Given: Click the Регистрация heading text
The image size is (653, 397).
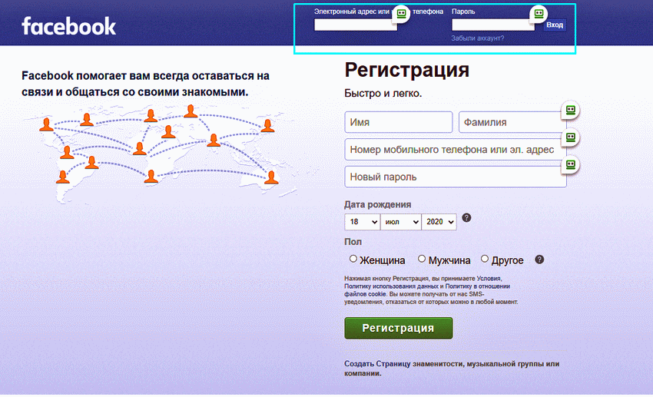Looking at the screenshot, I should 407,70.
